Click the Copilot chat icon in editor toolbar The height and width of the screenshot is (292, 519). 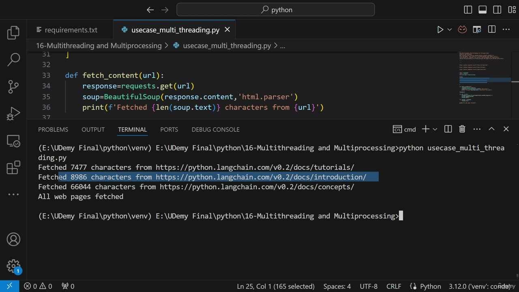pyautogui.click(x=462, y=30)
